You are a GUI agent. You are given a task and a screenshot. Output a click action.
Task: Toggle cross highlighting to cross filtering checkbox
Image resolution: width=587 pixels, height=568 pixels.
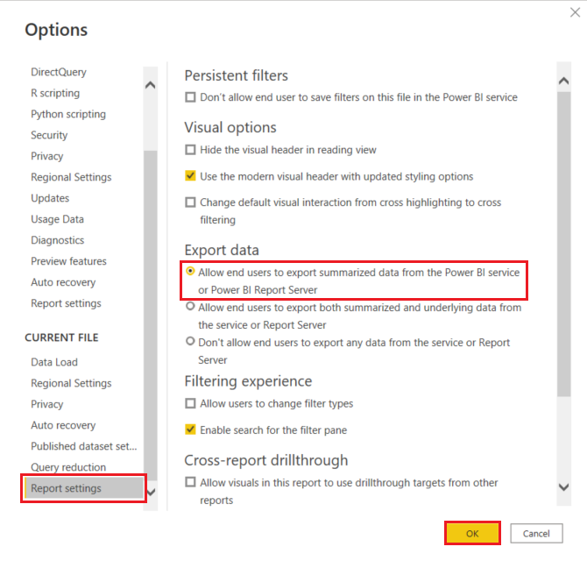[190, 202]
